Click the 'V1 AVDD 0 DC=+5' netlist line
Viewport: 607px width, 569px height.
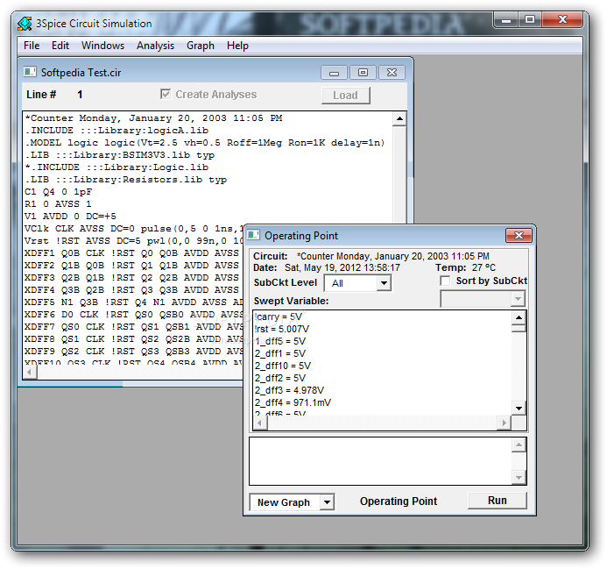pyautogui.click(x=70, y=217)
